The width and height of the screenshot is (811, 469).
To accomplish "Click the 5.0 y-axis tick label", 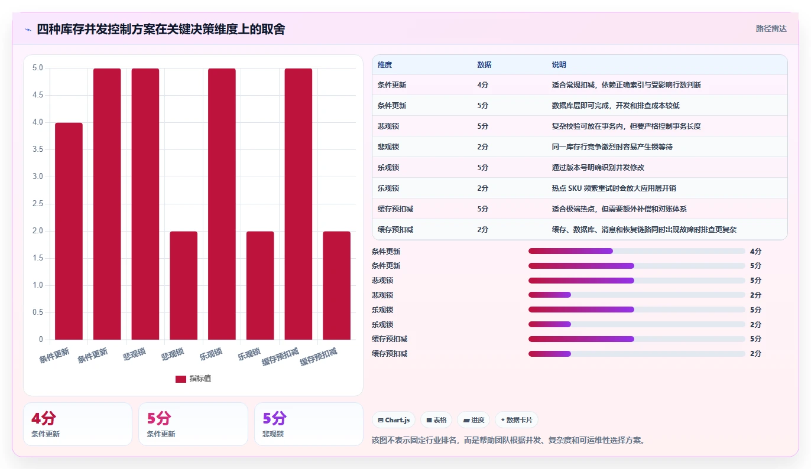I will tap(38, 68).
